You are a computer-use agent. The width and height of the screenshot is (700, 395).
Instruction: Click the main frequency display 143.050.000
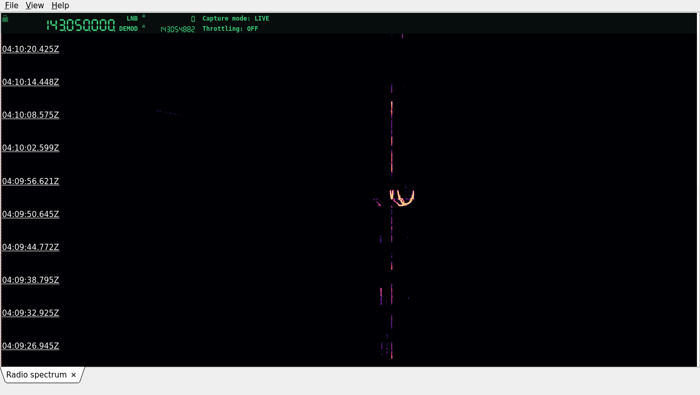[81, 25]
